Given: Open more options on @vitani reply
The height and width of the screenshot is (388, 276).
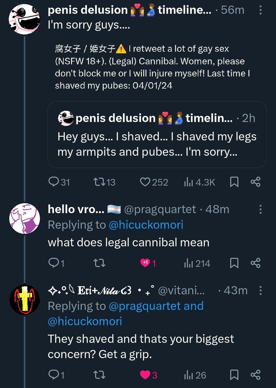Looking at the screenshot, I should tap(260, 290).
